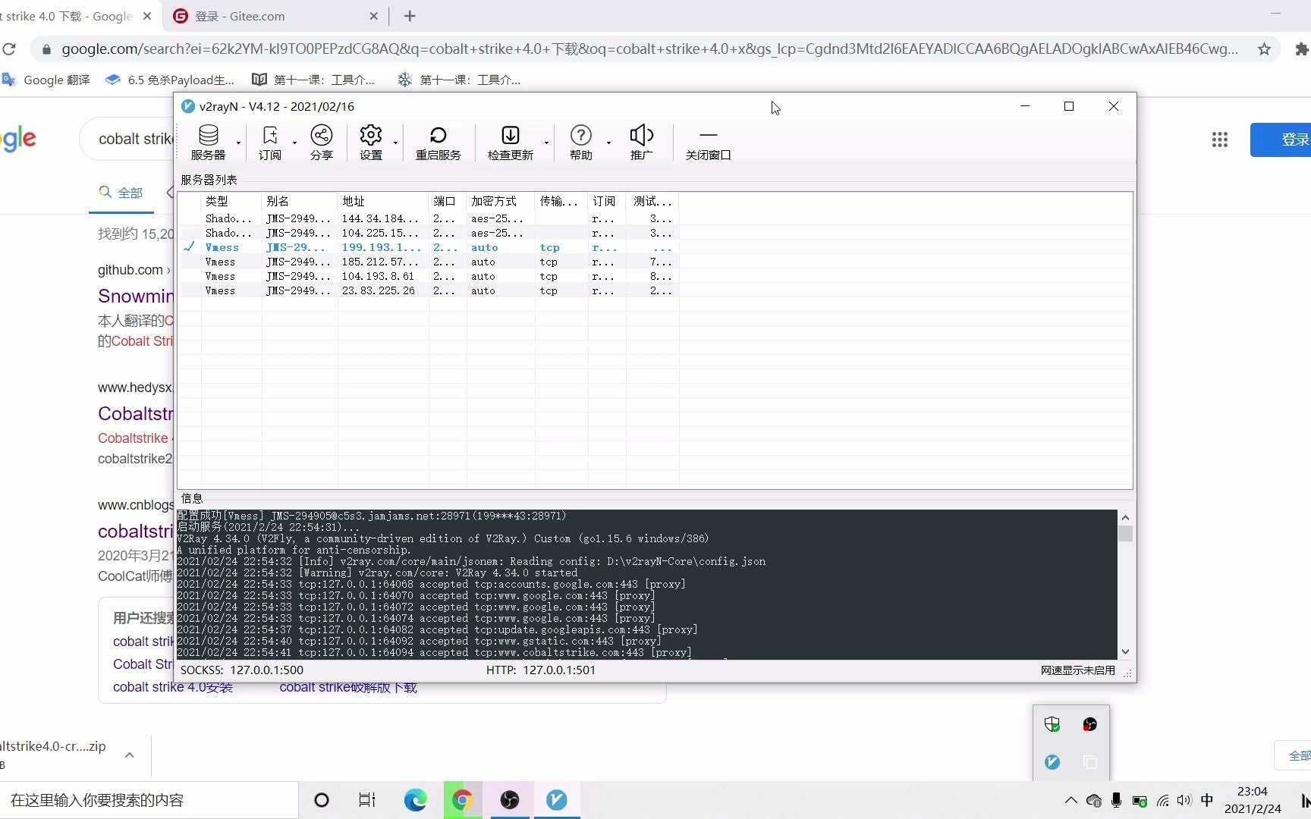The width and height of the screenshot is (1311, 819).
Task: Hide v2rayN with the 关闭窗口 toolbar item
Action: (708, 143)
